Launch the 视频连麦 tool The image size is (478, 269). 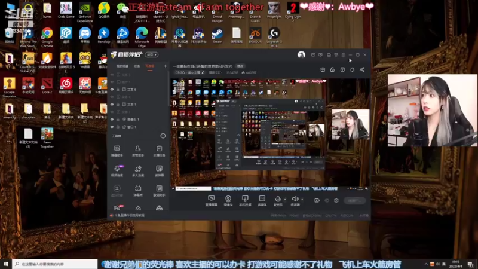tap(117, 171)
